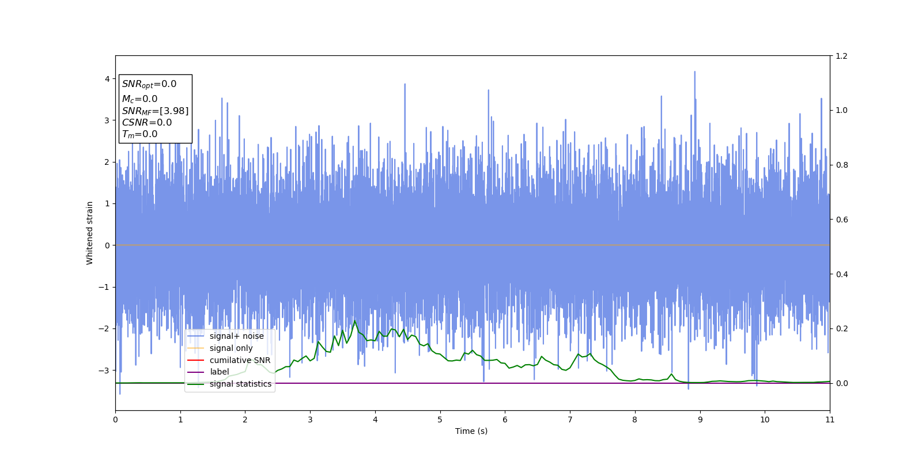Click the x-axis tick label 0
Screen dimensions: 922x461
click(x=115, y=420)
